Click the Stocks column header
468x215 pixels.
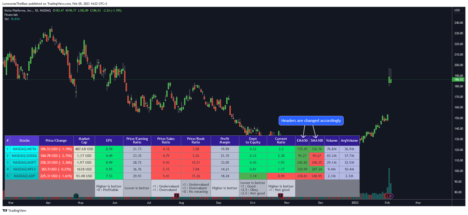(x=24, y=141)
